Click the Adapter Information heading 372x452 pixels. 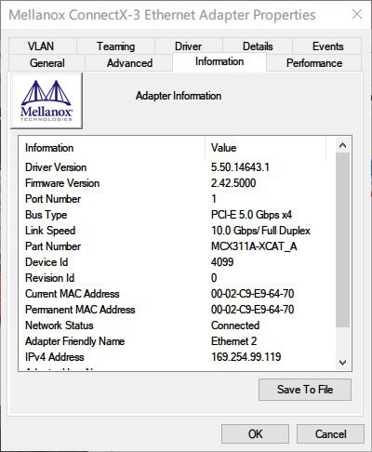pos(179,96)
